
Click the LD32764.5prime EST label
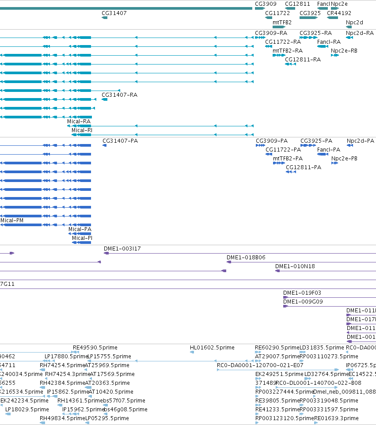[327, 374]
